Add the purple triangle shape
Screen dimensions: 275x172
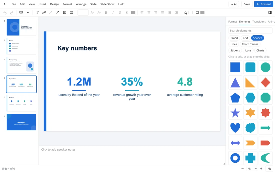(x=235, y=82)
